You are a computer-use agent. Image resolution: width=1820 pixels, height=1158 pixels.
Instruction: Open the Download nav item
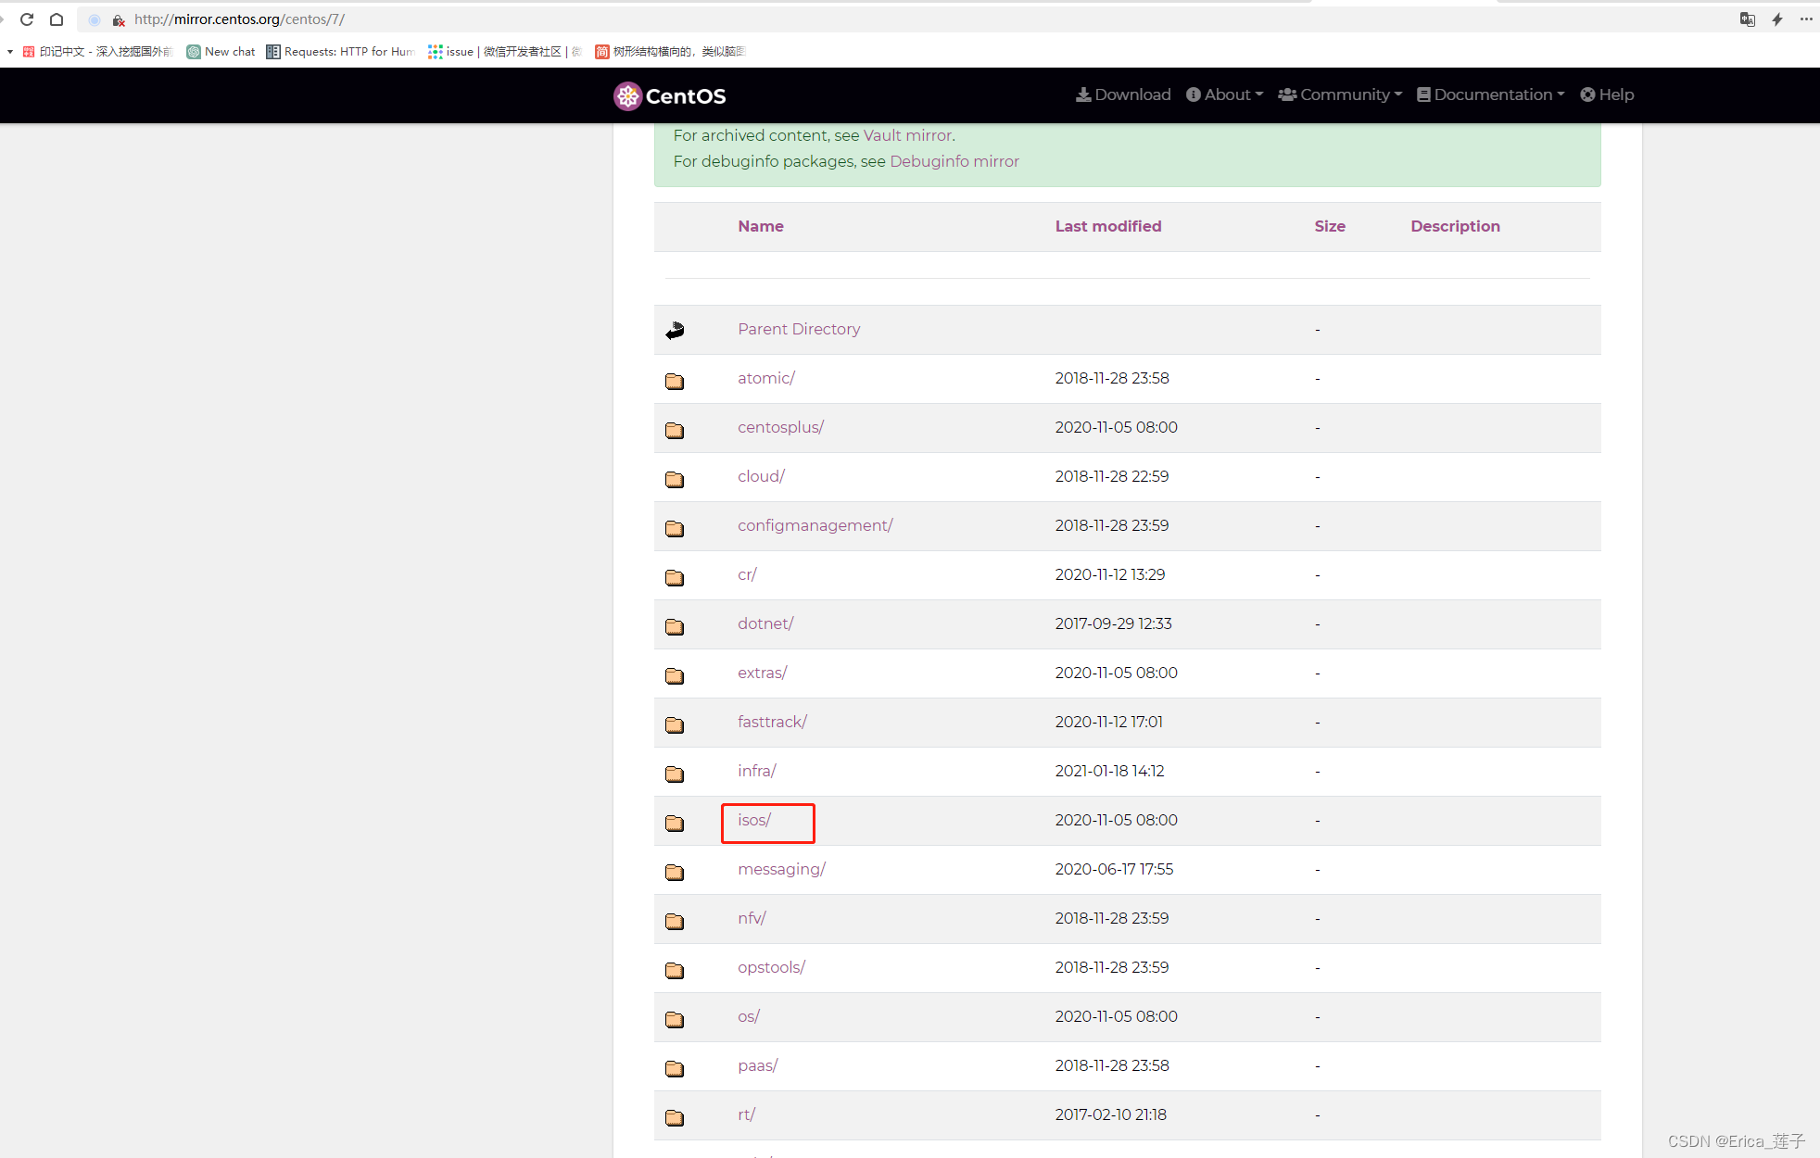pyautogui.click(x=1123, y=94)
